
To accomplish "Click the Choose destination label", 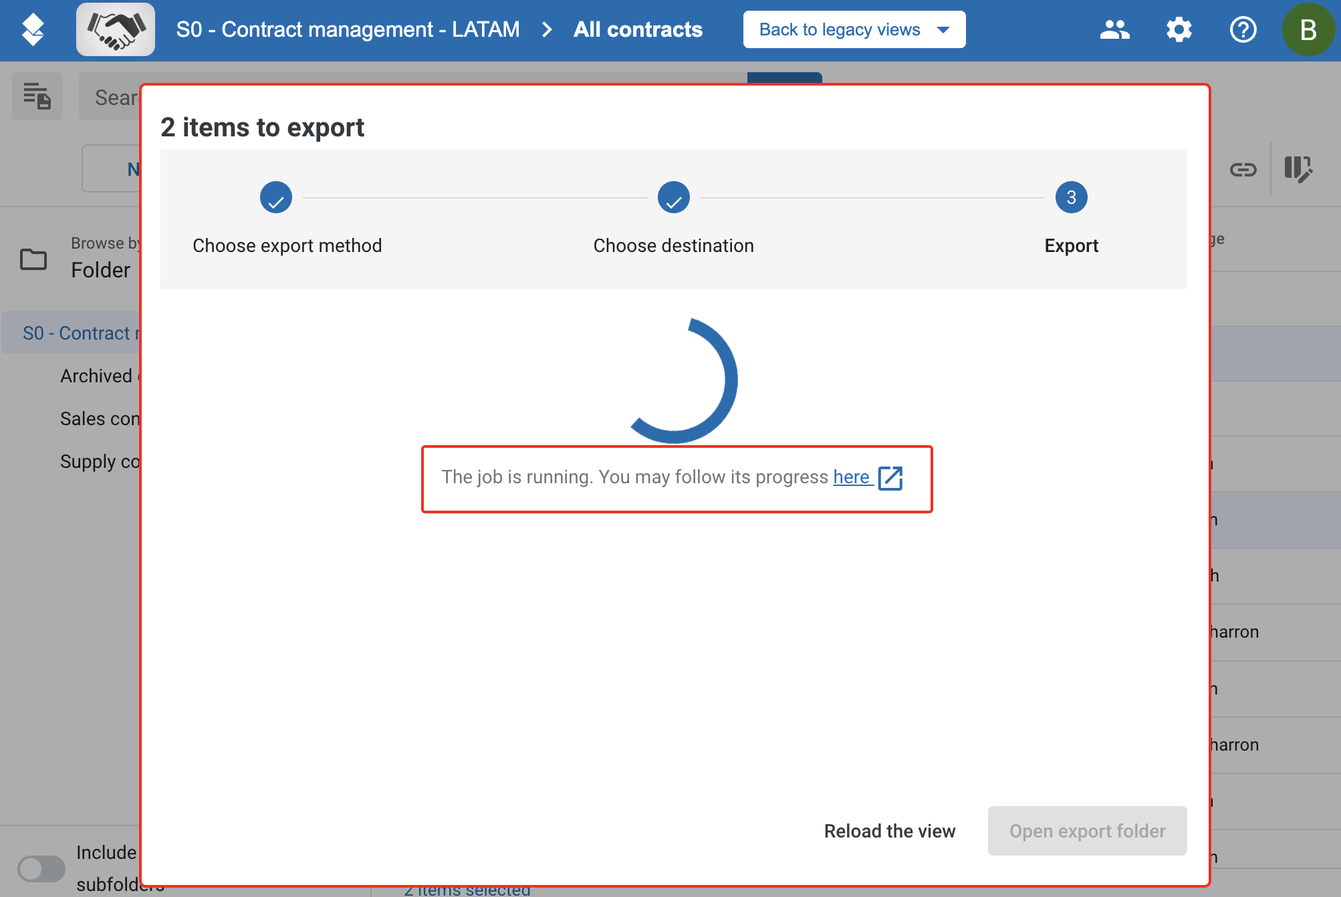I will coord(674,245).
